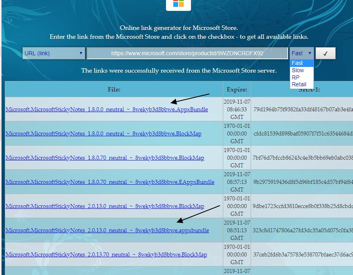Click expiry 2019-11-07 08:57:13 GMT cell
The image size is (353, 275).
237,182
